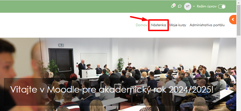Go to the Domov tab
Image resolution: width=241 pixels, height=111 pixels.
(x=142, y=25)
